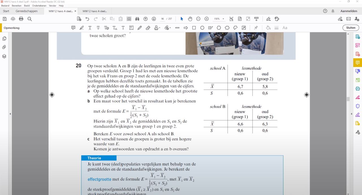Click the 'effectgrootte' term in Theorie box
The width and height of the screenshot is (362, 195).
[x=99, y=179]
